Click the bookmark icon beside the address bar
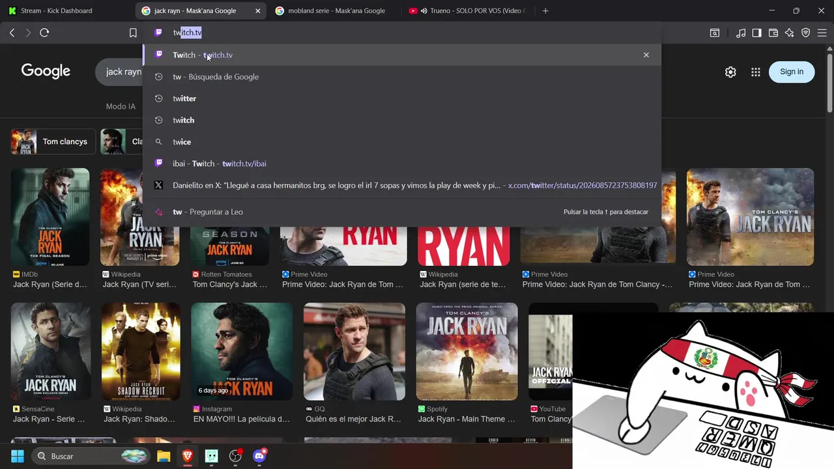Screen dimensions: 834x469 point(133,33)
